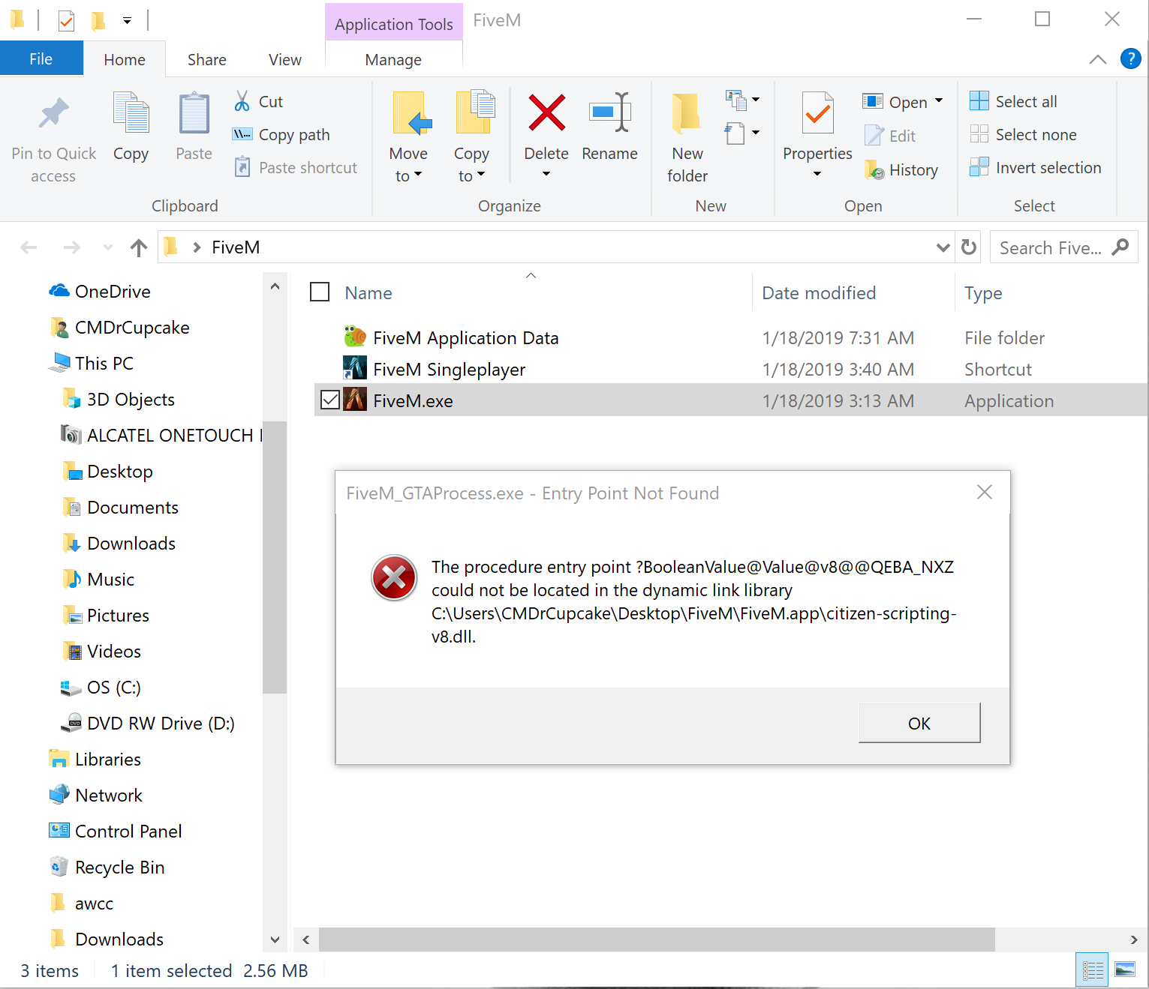Sort files by the Name column

(x=368, y=293)
